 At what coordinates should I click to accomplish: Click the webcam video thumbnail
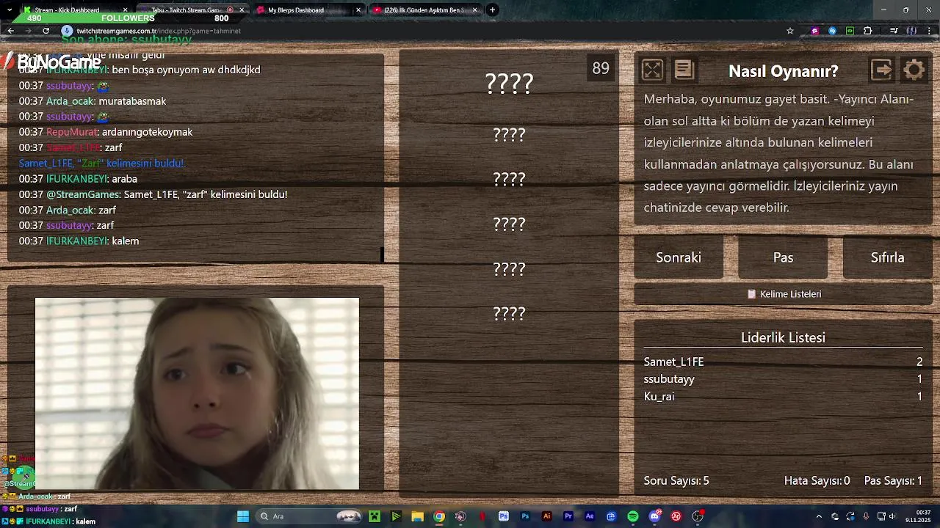click(197, 393)
